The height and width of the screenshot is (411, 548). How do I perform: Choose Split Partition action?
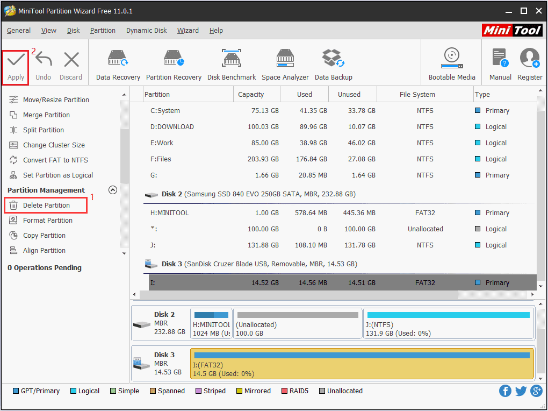[x=44, y=130]
